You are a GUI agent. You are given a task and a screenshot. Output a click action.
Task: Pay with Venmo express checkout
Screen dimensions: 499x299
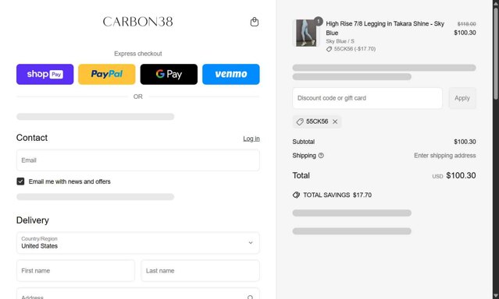pos(230,74)
